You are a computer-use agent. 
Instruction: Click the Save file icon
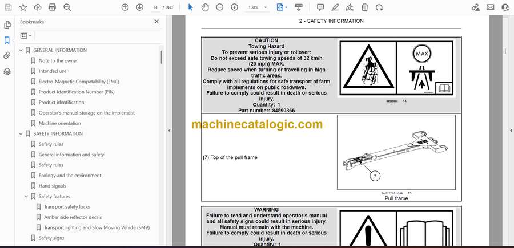tap(8, 7)
